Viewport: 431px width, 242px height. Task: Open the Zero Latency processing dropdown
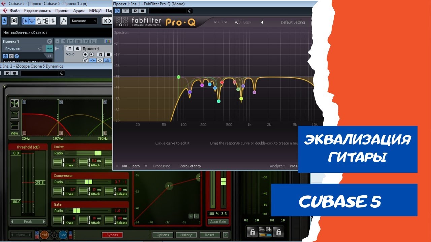(x=191, y=166)
